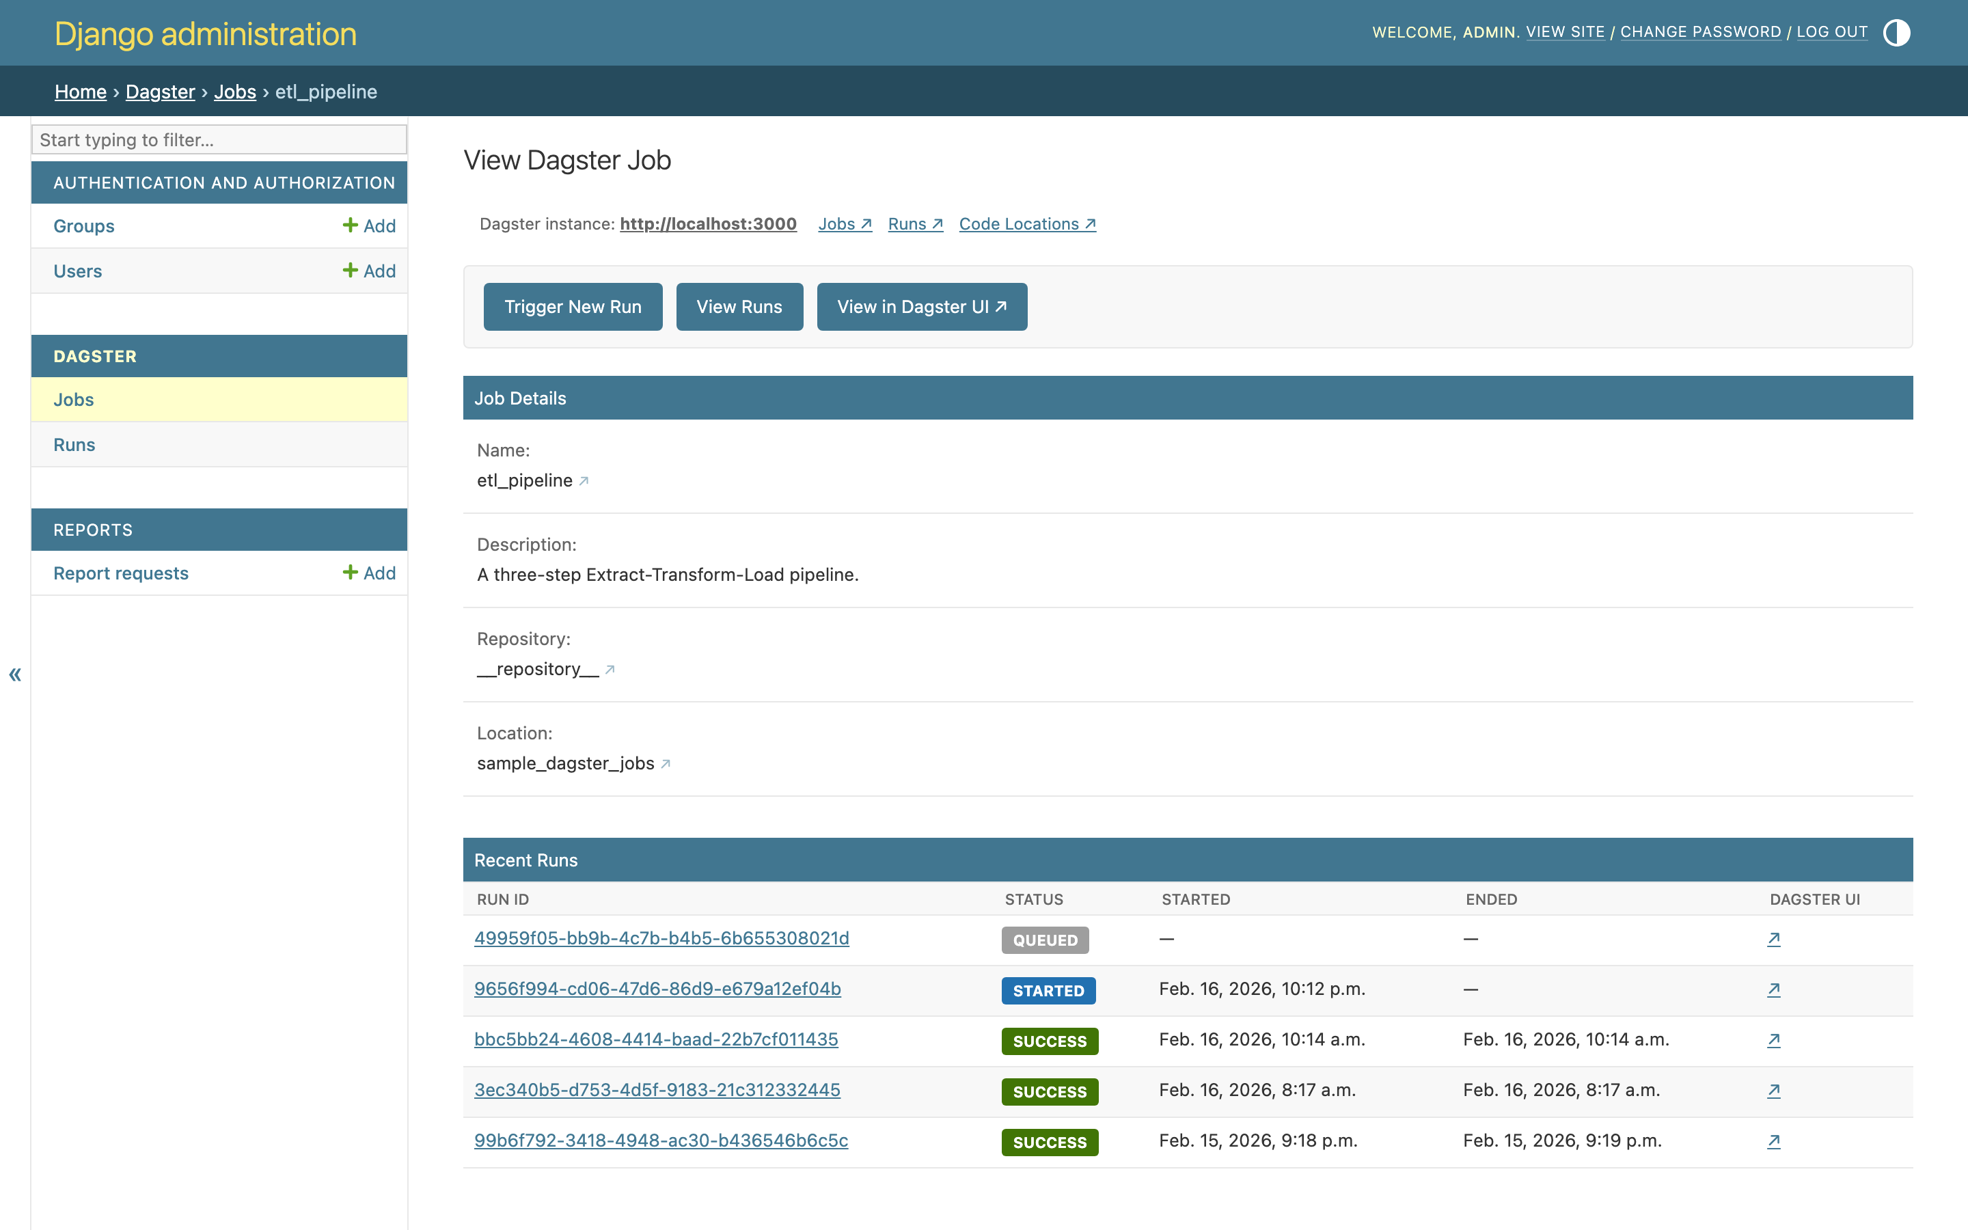Add a new User via plus icon
This screenshot has width=1968, height=1230.
(x=369, y=271)
